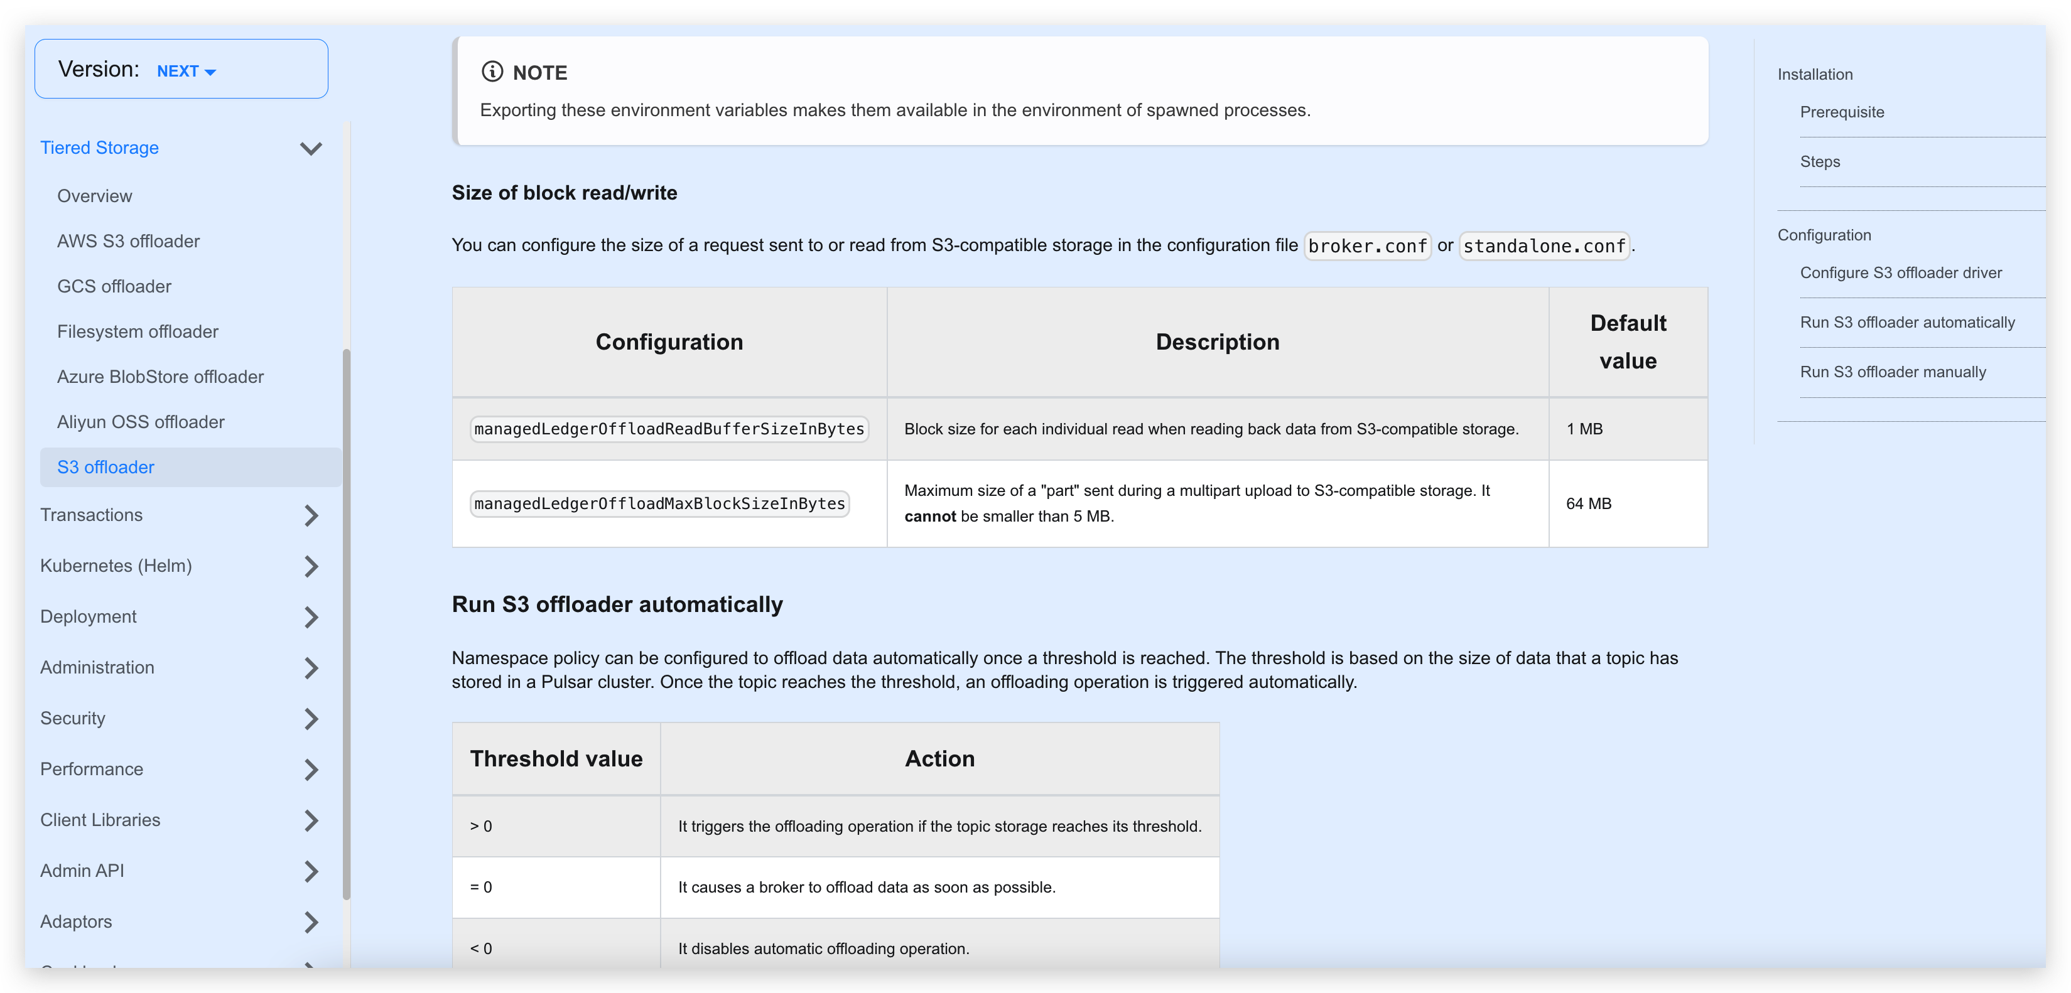Screen dimensions: 2071x993
Task: Expand the Security section chevron
Action: 311,719
